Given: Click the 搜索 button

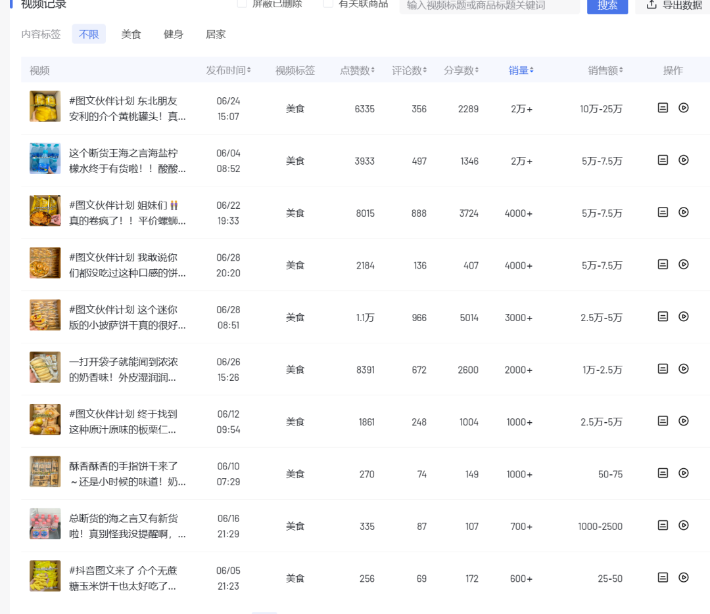Looking at the screenshot, I should [x=607, y=7].
